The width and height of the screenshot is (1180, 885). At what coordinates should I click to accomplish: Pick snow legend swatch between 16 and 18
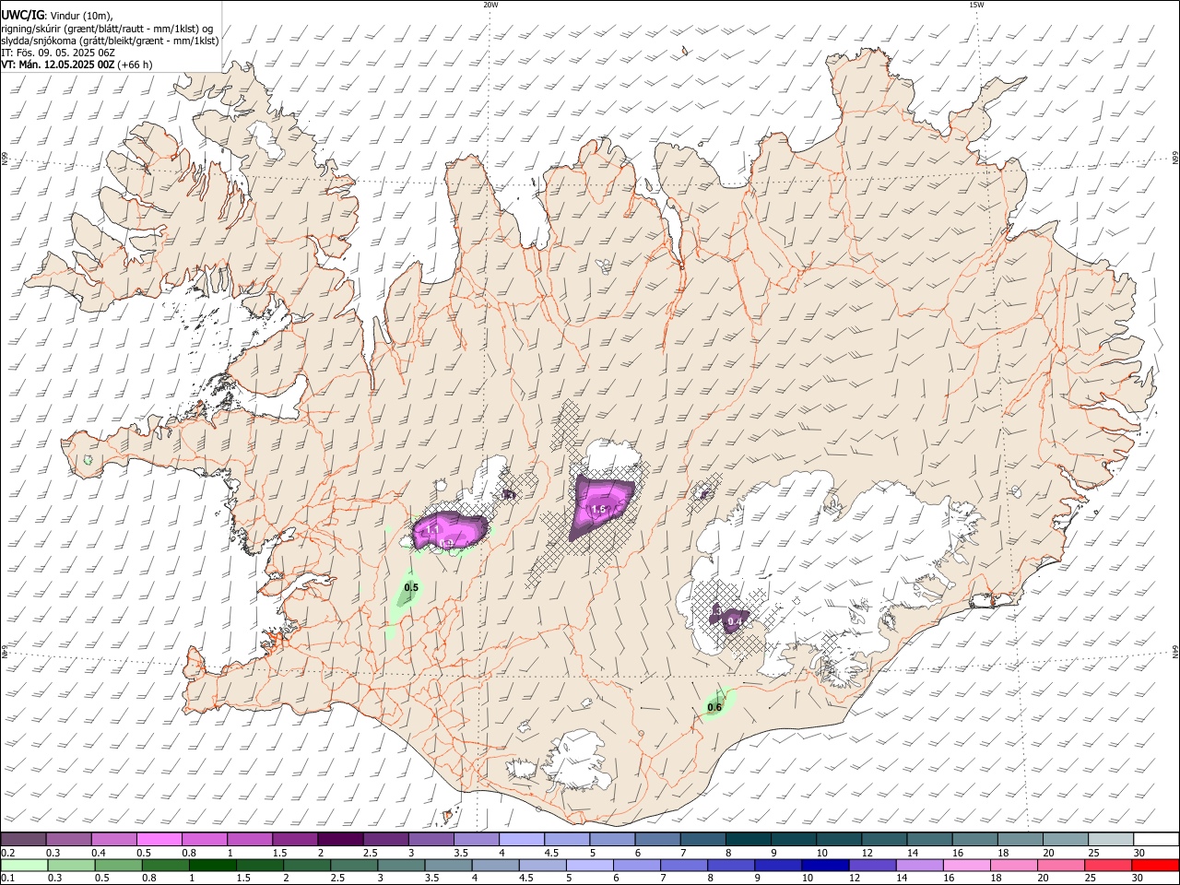973,839
